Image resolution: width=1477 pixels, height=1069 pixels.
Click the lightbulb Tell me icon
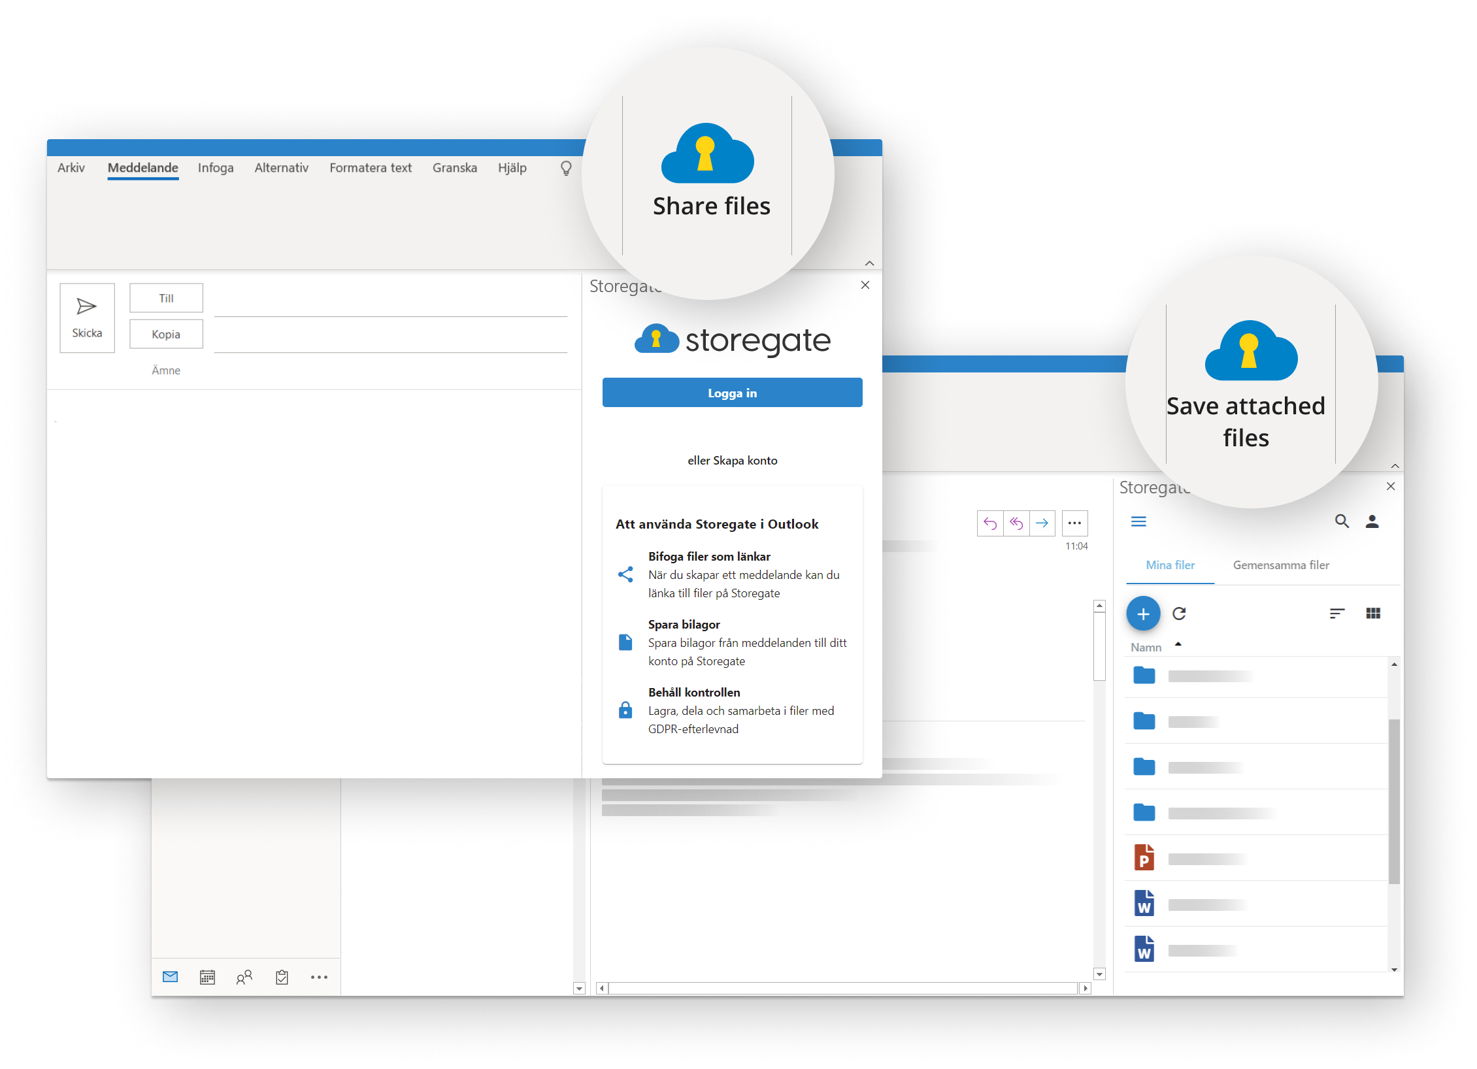pos(567,169)
